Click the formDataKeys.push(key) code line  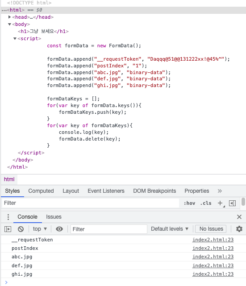92,112
